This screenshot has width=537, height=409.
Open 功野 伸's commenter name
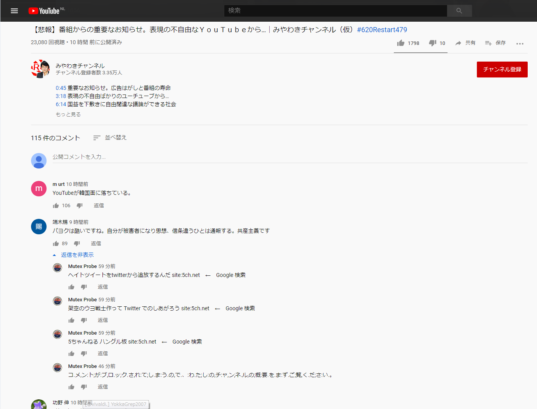tap(61, 403)
